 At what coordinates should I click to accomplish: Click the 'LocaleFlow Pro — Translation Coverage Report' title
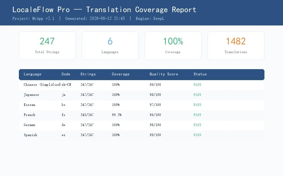click(104, 9)
